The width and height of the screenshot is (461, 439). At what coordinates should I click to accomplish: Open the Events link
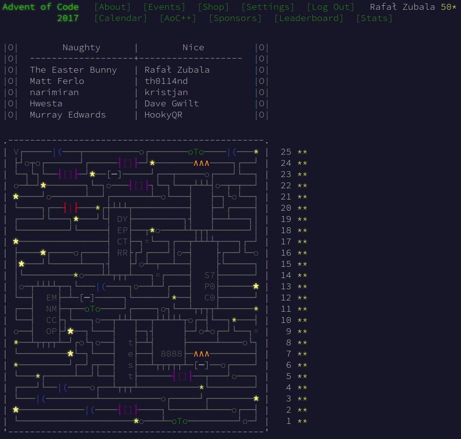point(164,7)
